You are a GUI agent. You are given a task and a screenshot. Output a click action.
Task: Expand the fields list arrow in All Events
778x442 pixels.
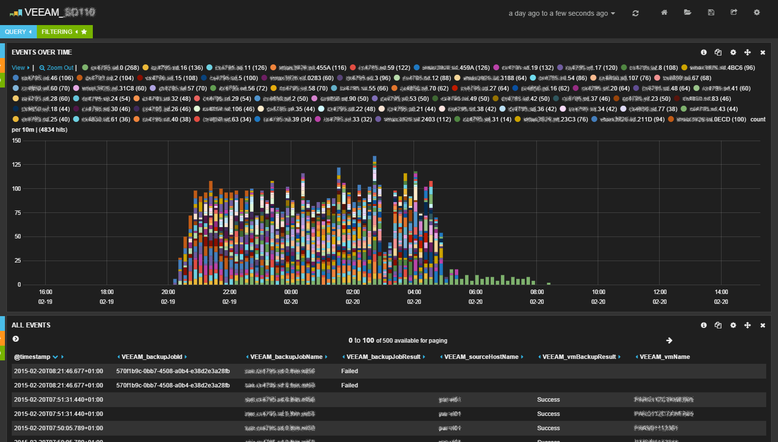pyautogui.click(x=16, y=339)
